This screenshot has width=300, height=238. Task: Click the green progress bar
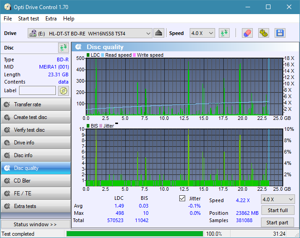click(134, 234)
